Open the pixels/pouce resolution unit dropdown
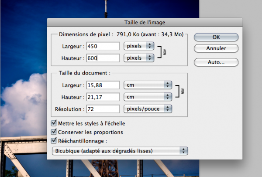The image size is (262, 177). click(x=148, y=109)
